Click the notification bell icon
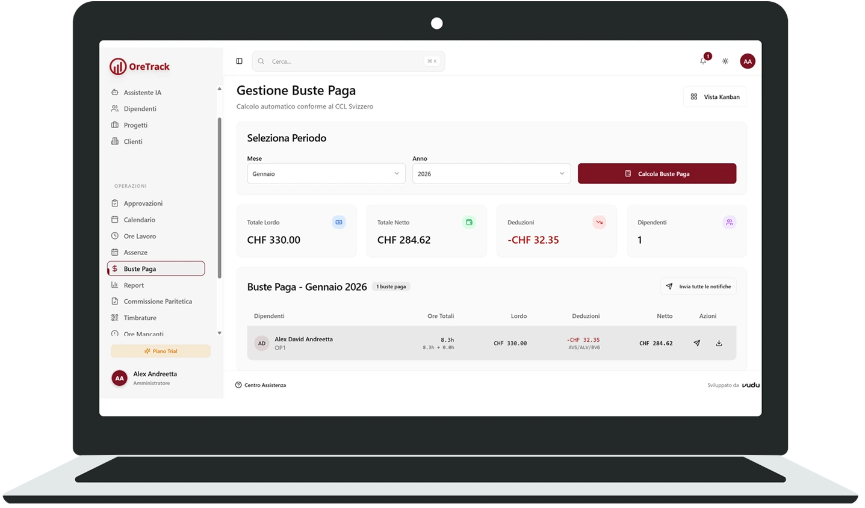 (x=702, y=61)
